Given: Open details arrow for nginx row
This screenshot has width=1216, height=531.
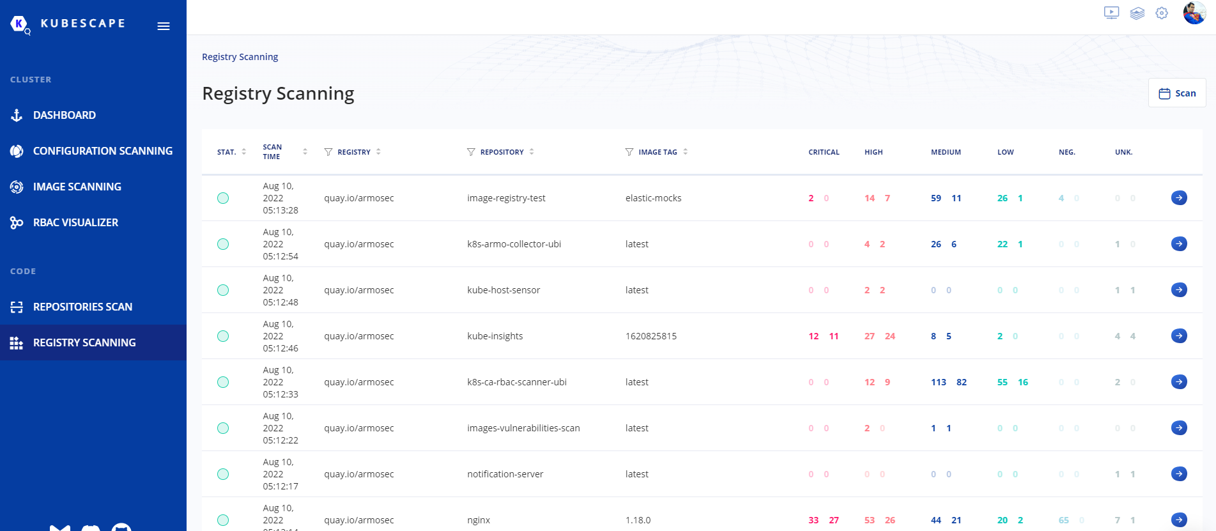Looking at the screenshot, I should tap(1179, 520).
